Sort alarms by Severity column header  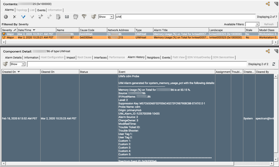[7, 30]
